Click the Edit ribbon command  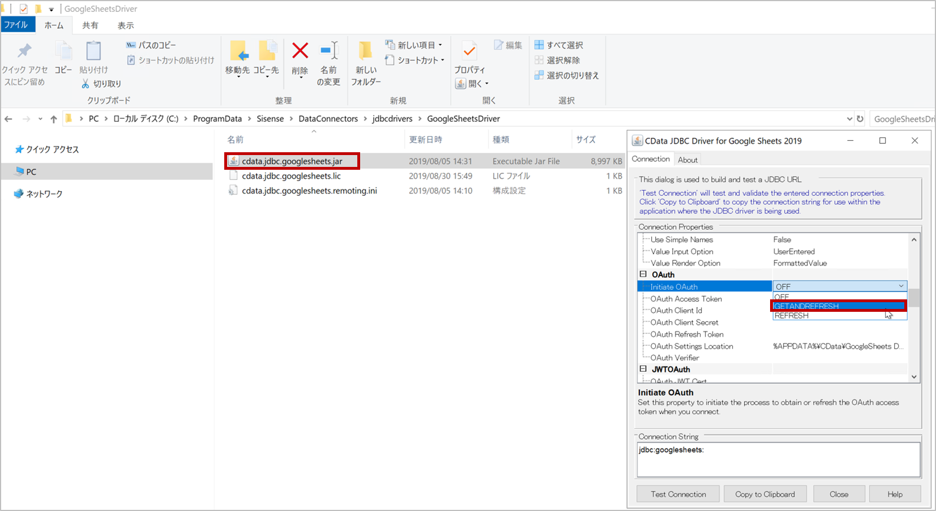(508, 45)
